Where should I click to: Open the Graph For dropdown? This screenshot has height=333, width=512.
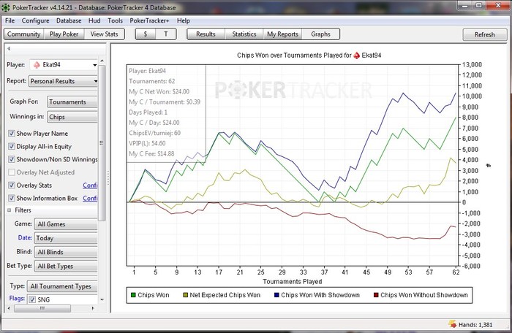pos(72,102)
